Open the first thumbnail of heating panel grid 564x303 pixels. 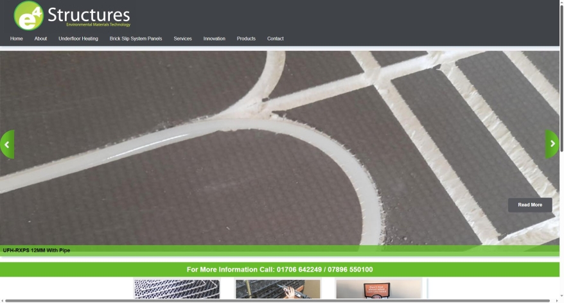point(177,289)
